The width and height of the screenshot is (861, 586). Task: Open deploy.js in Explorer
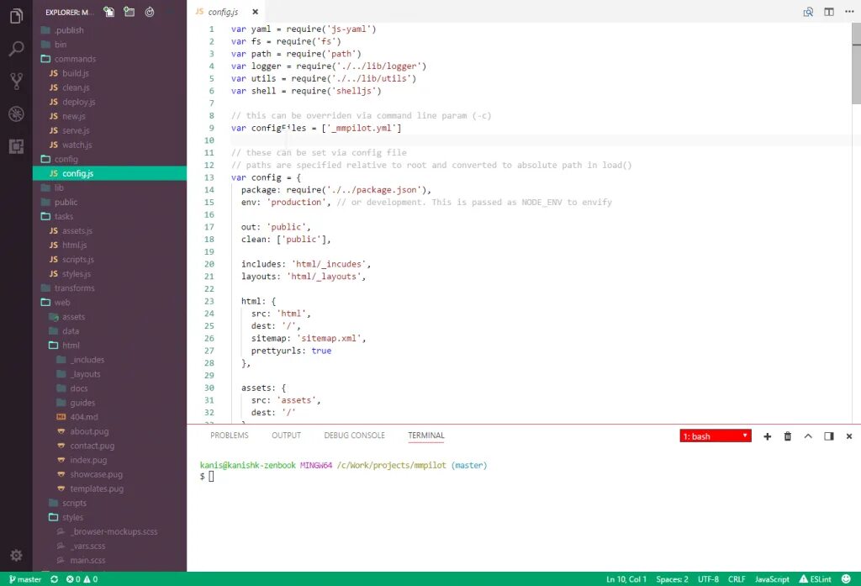point(109,102)
